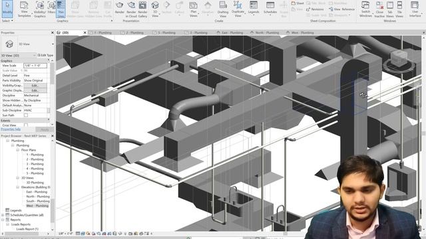This screenshot has width=426, height=239.
Task: Open the User Interface options
Action: [x=415, y=9]
